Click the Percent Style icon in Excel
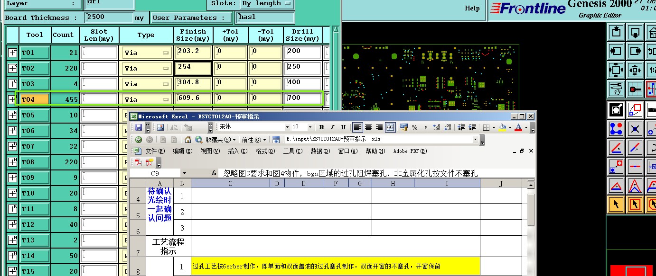The height and width of the screenshot is (276, 656). point(414,127)
